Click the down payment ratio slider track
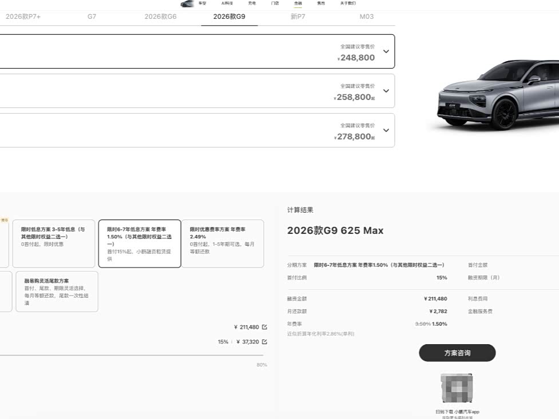 (132, 356)
